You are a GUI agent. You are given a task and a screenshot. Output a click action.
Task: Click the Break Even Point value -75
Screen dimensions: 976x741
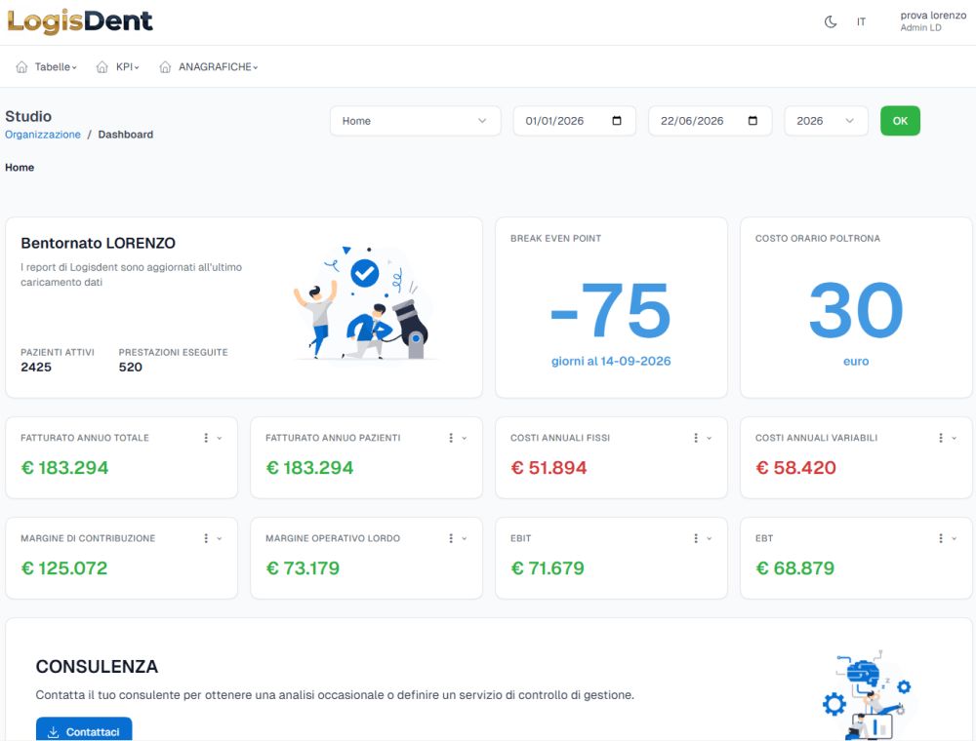pyautogui.click(x=611, y=310)
